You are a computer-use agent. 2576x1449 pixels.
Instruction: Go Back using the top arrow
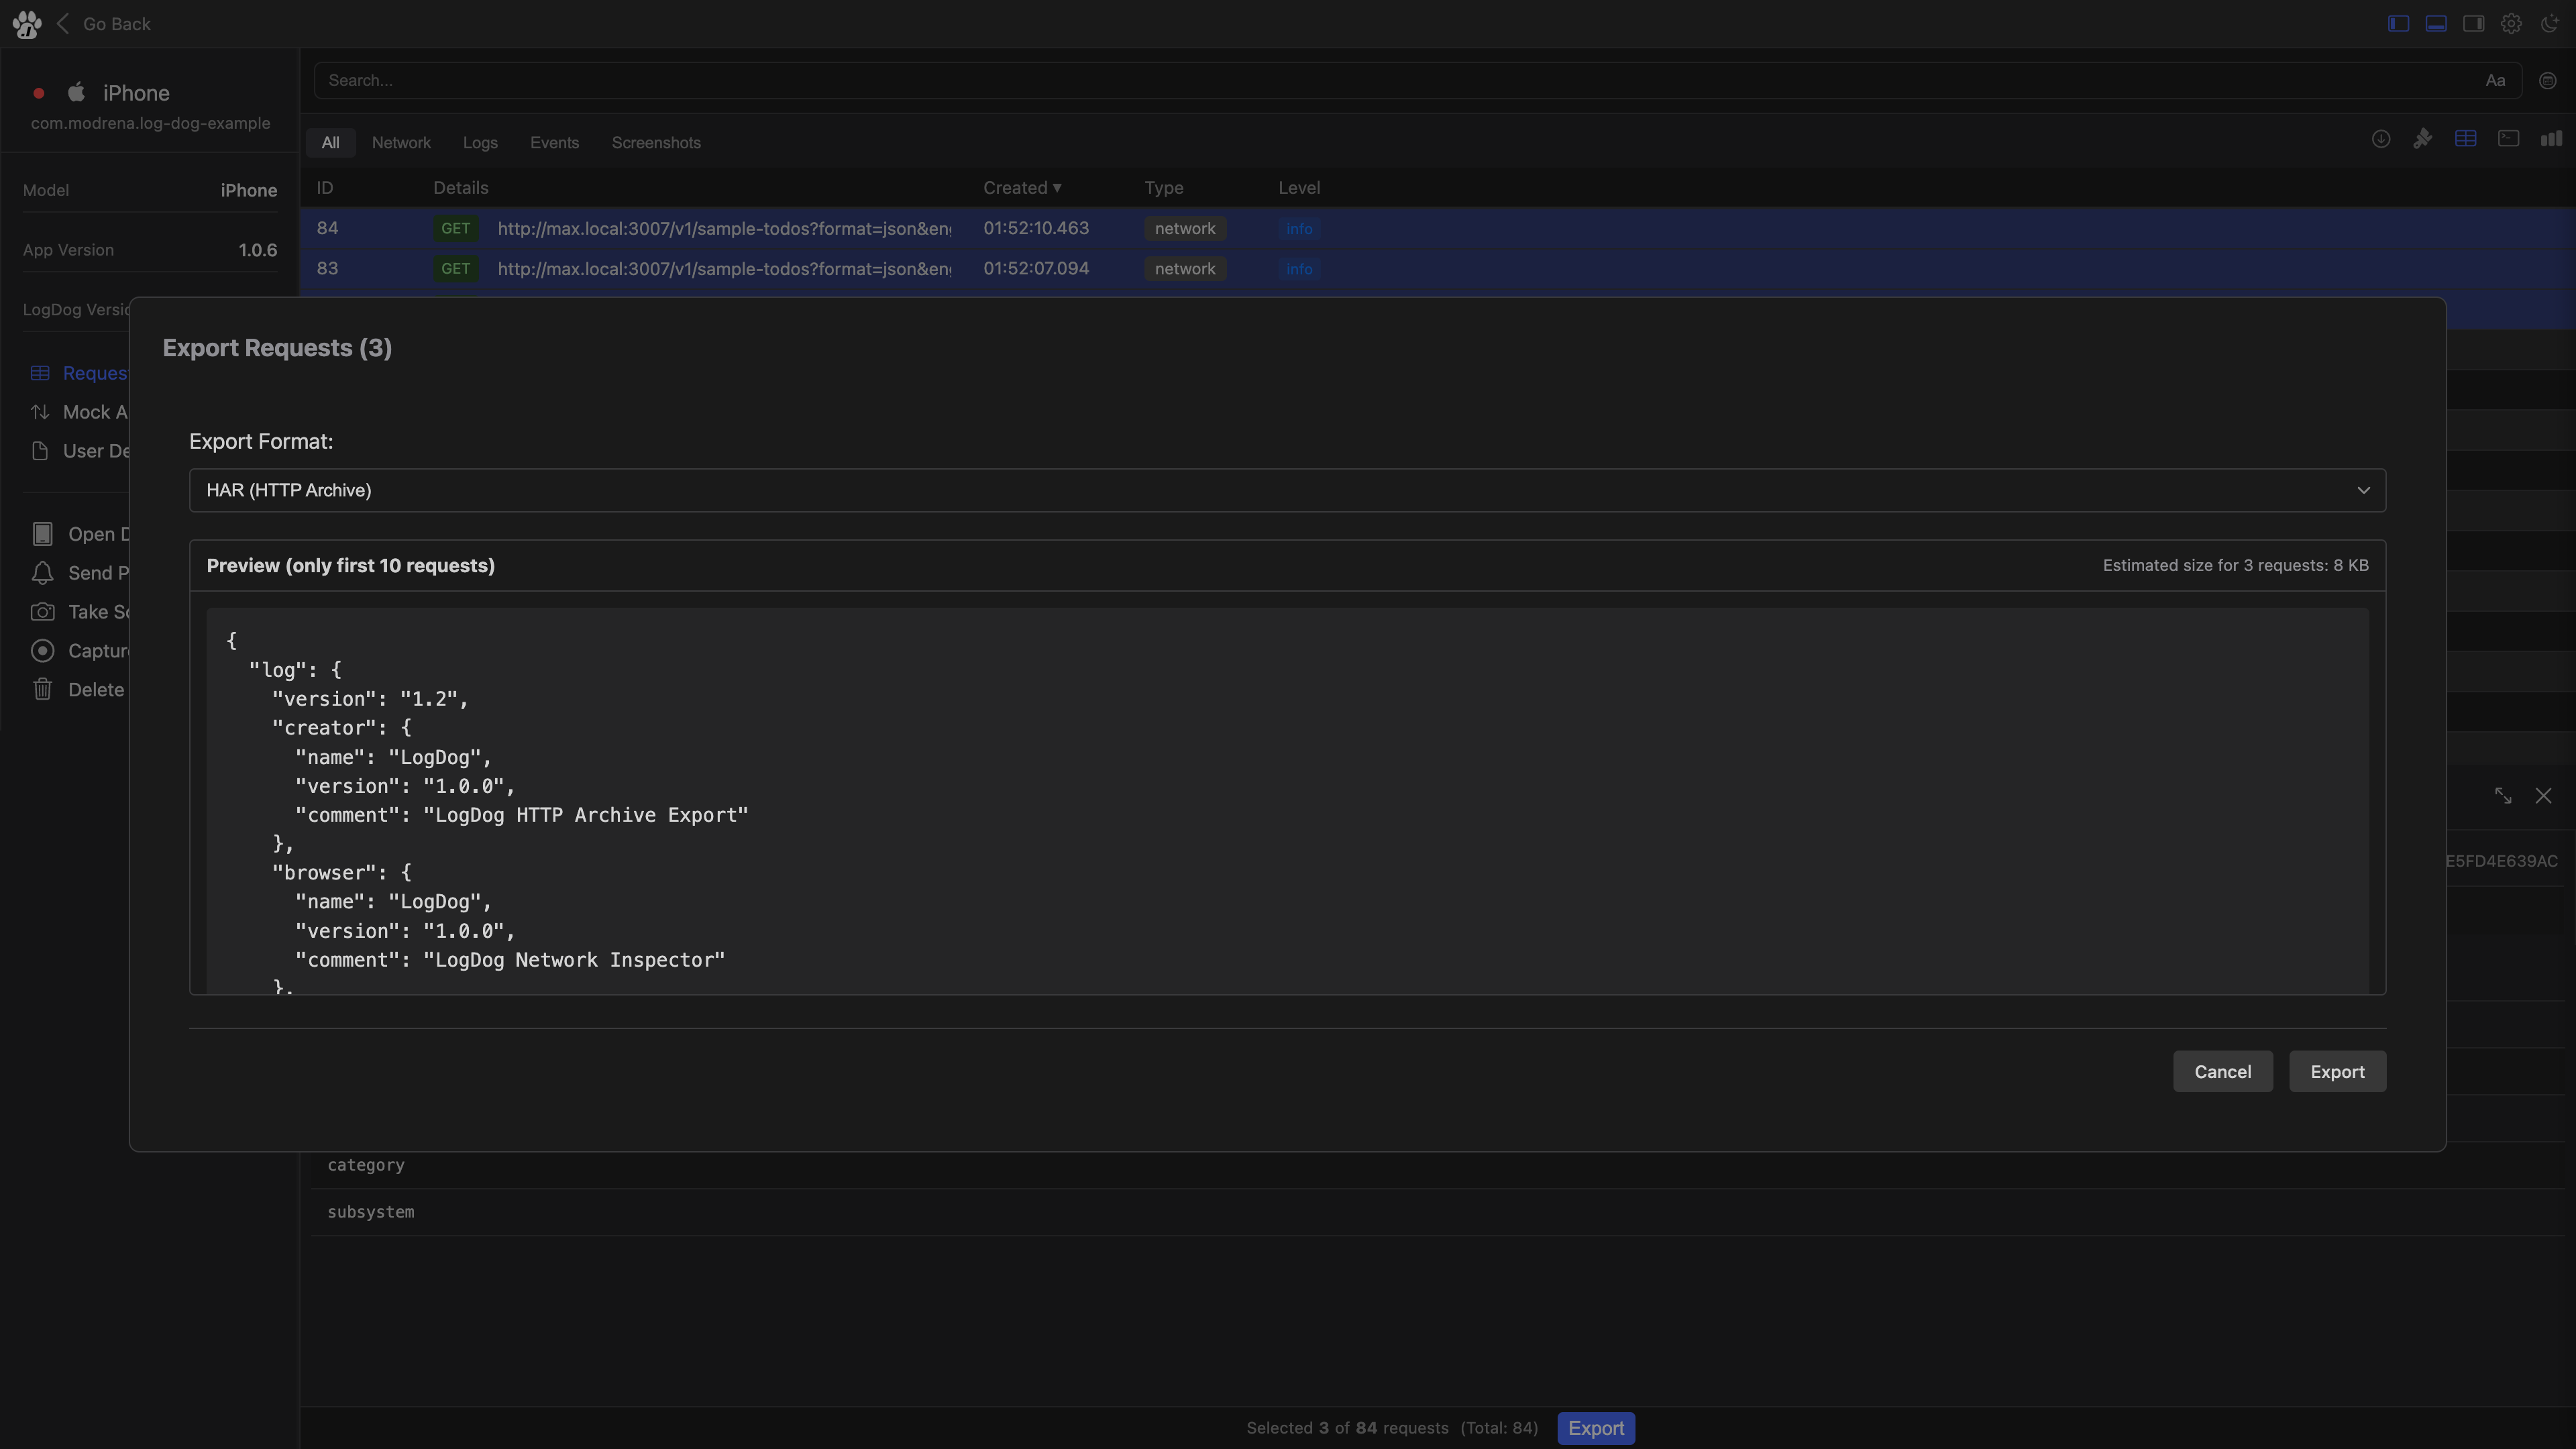[x=63, y=23]
